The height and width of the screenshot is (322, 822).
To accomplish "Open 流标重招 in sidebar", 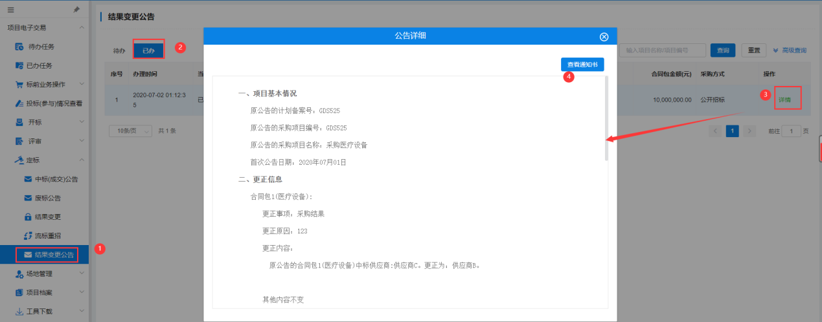I will (x=47, y=235).
